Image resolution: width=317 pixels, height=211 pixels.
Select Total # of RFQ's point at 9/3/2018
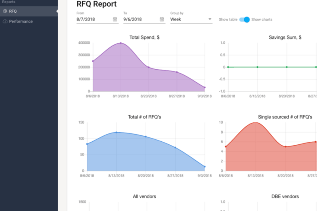pos(204,167)
